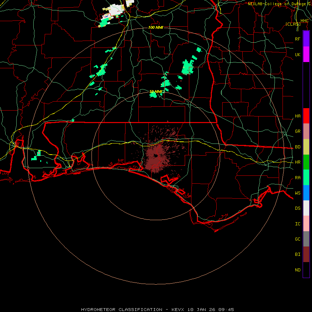This screenshot has width=312, height=312.
Task: Click the NEXLAB-College of DuPage credit text
Action: (277, 4)
